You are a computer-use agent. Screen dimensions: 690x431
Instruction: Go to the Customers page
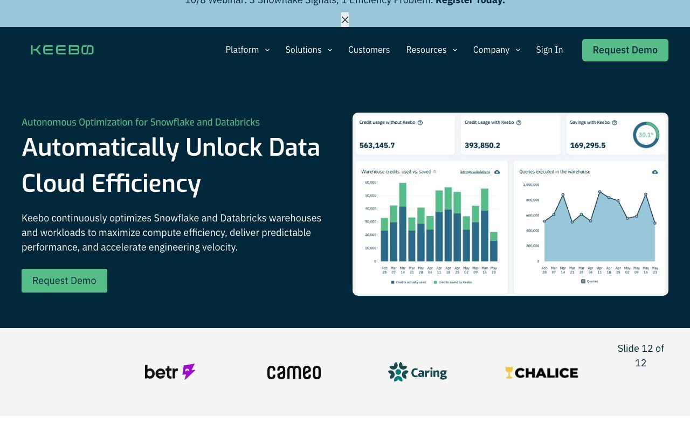[369, 50]
